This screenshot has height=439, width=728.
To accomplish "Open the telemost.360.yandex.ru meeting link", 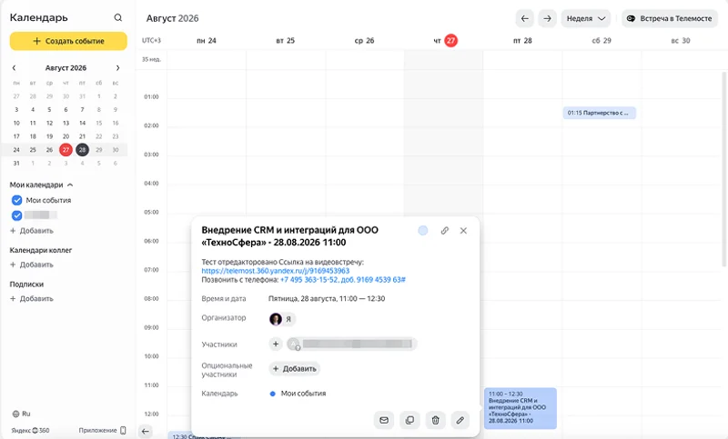I will 276,271.
